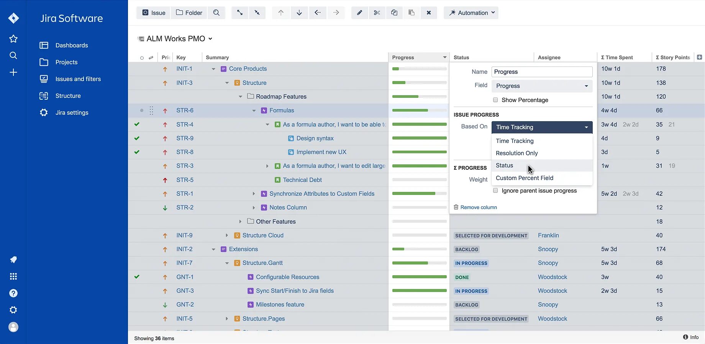Open the Structure.Gantt summary link
The width and height of the screenshot is (705, 344).
262,263
